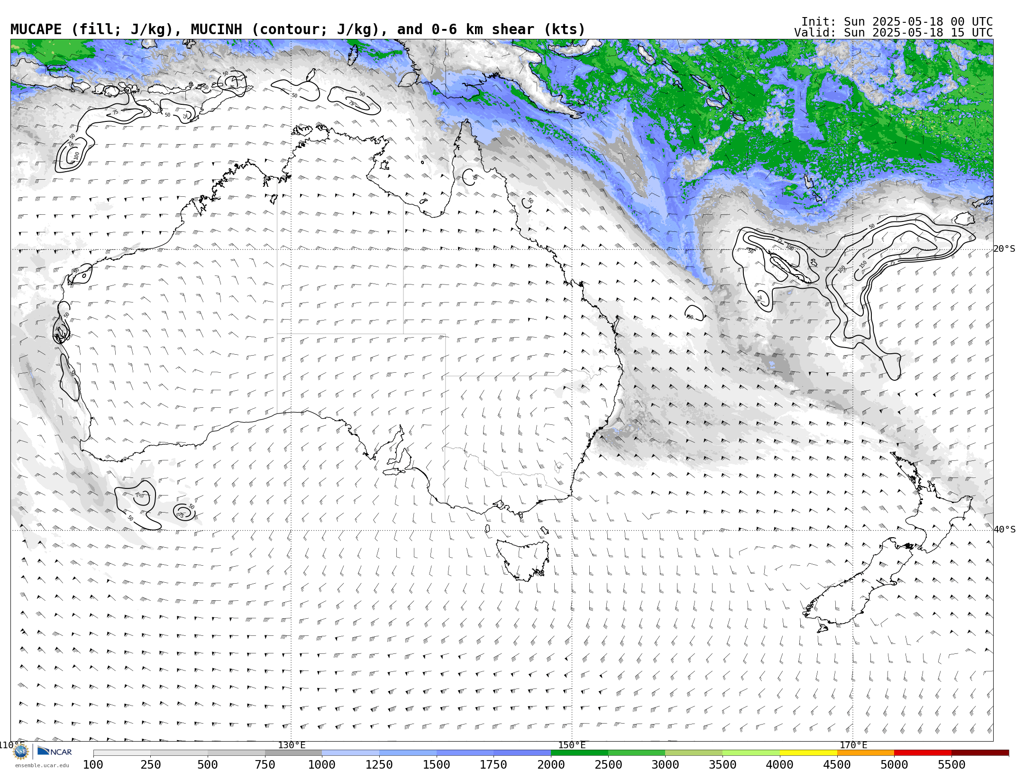Click the 2500 colorbar label

(608, 764)
